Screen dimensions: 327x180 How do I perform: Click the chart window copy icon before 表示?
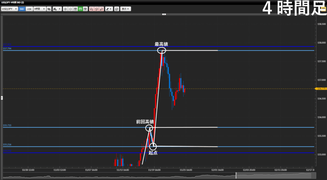(x=117, y=9)
